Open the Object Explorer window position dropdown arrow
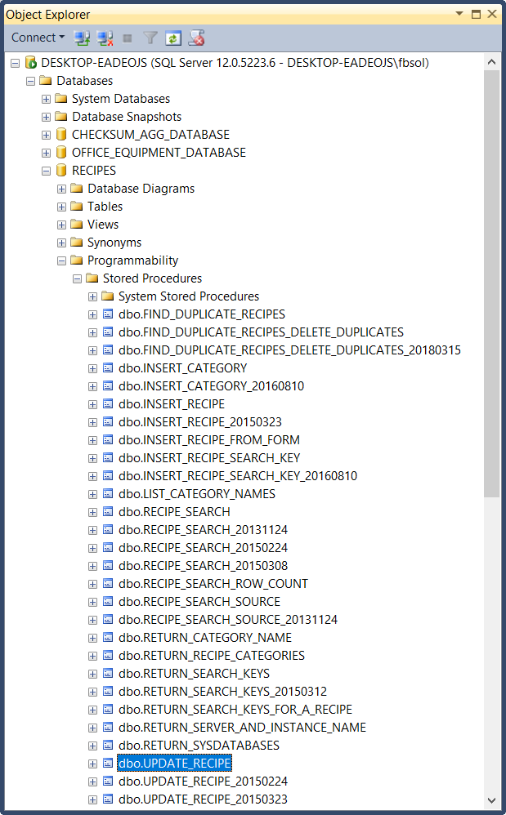The width and height of the screenshot is (506, 815). [459, 14]
